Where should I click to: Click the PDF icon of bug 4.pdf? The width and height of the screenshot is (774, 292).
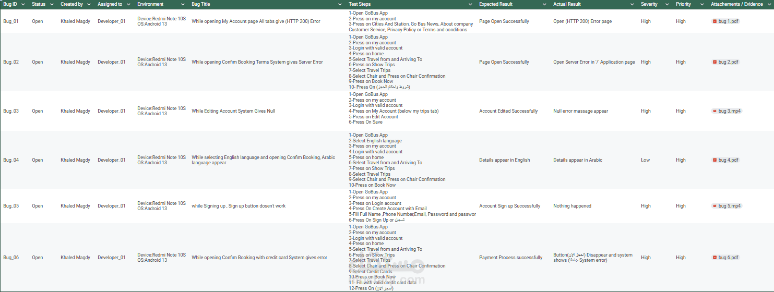(x=715, y=160)
